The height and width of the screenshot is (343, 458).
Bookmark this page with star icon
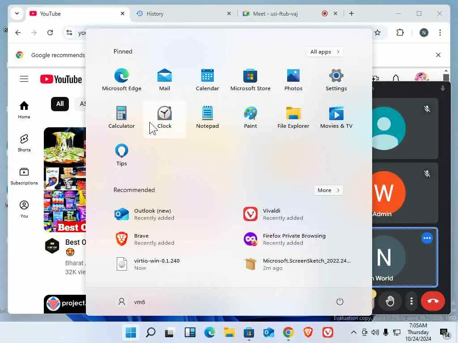[377, 33]
